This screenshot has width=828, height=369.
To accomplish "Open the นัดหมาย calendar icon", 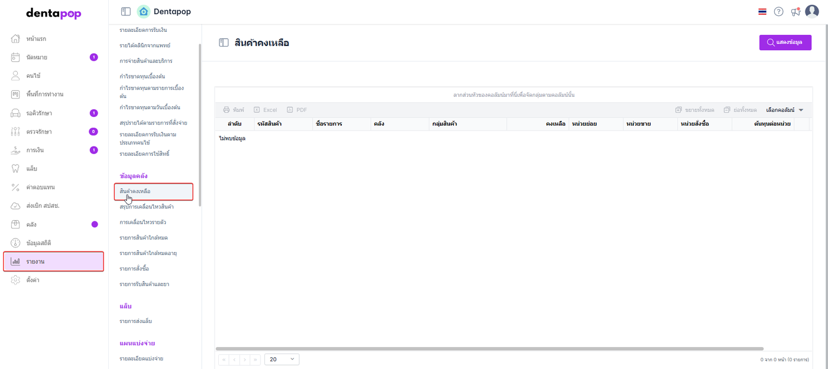I will (16, 57).
